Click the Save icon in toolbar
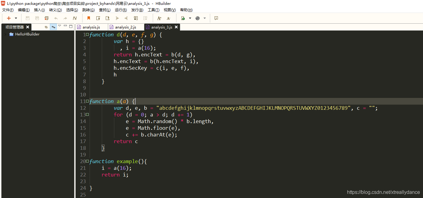Image resolution: width=423 pixels, height=198 pixels. click(x=28, y=18)
